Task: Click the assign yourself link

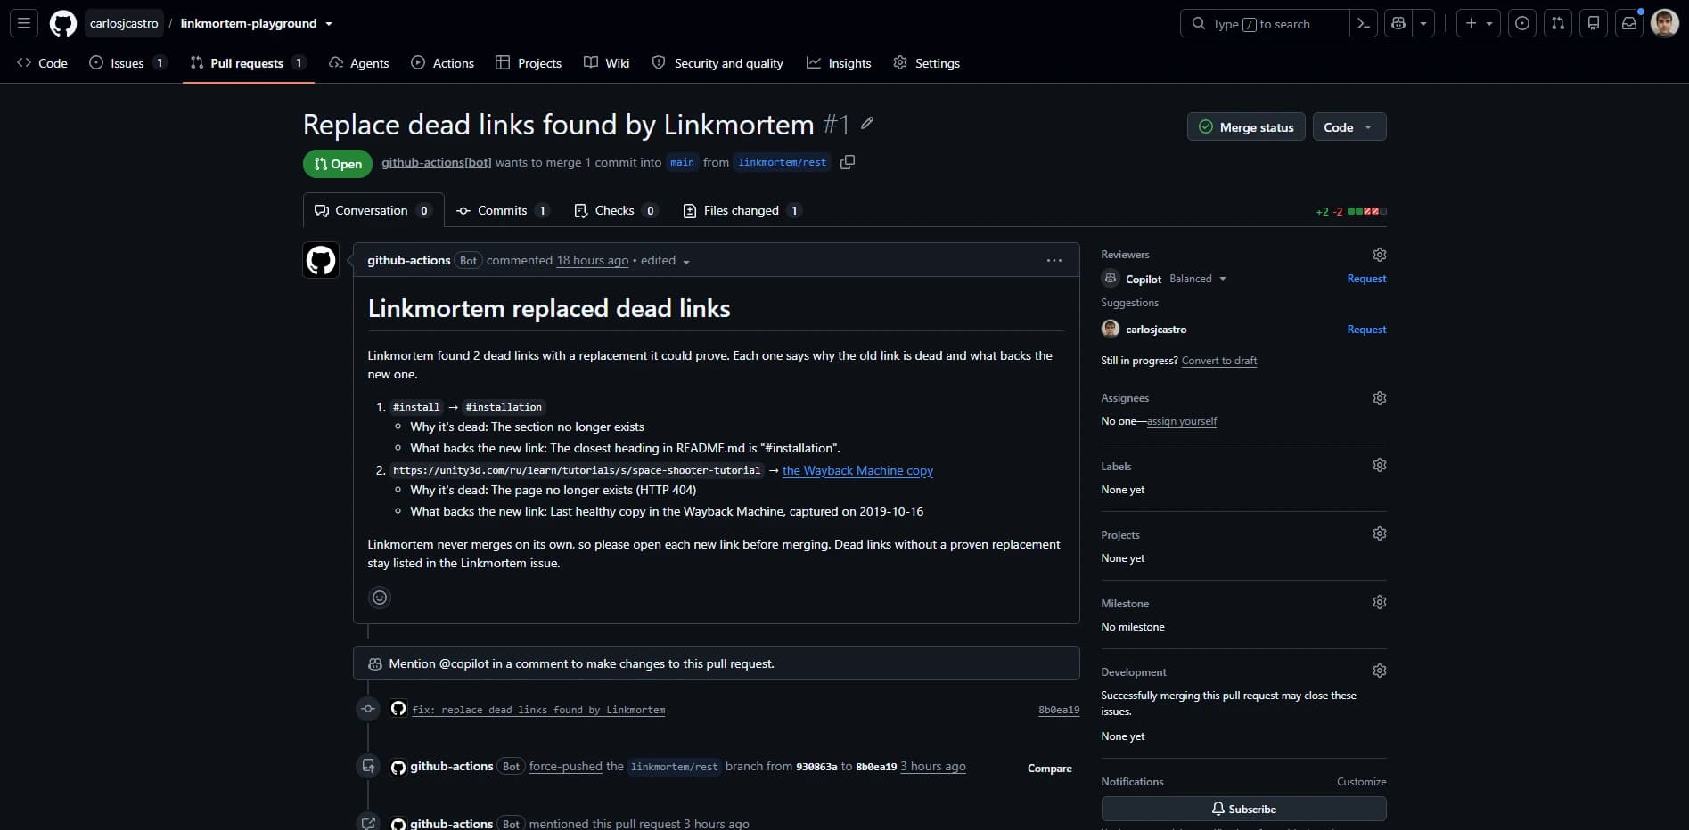Action: click(1182, 421)
